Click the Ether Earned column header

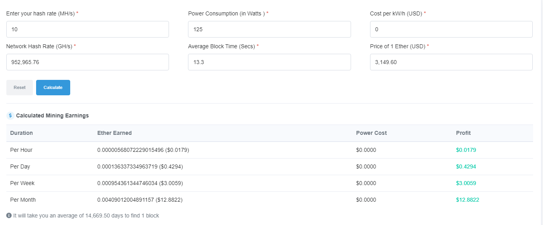(x=114, y=133)
